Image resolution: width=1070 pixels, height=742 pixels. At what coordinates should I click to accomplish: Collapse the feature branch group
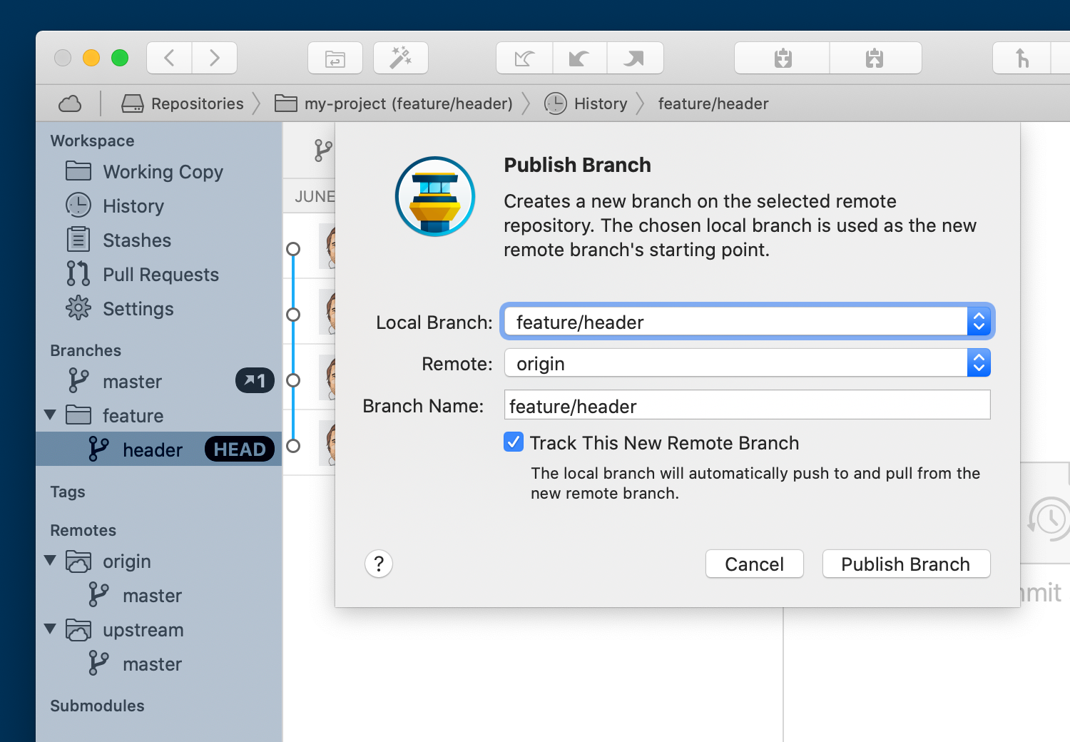(x=49, y=415)
